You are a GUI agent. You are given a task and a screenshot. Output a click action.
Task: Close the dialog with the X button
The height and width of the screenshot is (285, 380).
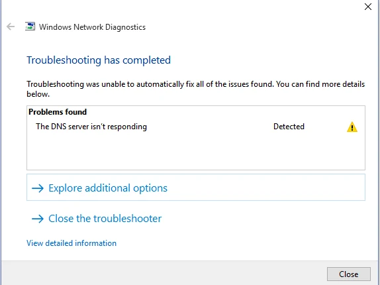point(368,7)
